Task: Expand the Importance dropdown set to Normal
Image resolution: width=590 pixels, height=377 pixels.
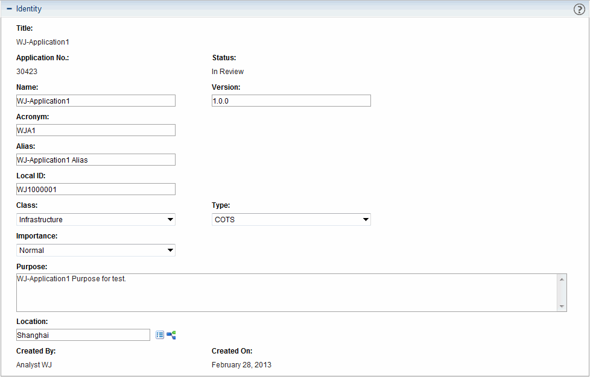Action: 96,250
